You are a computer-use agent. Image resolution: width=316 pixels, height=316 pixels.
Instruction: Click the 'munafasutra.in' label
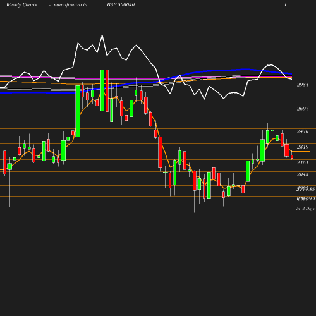click(70, 4)
